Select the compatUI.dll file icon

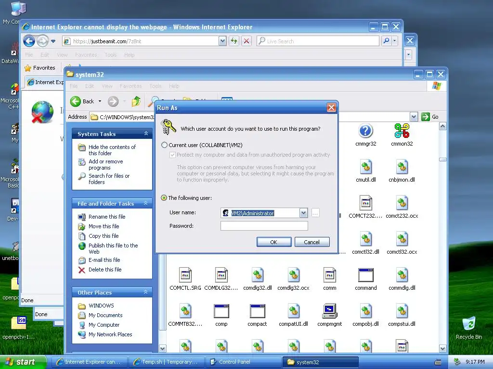pyautogui.click(x=293, y=311)
